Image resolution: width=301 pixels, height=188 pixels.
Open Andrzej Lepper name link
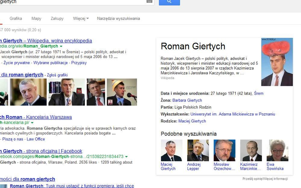(194, 167)
